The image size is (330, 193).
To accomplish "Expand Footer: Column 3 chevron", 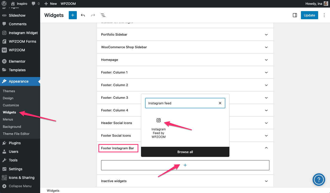I will point(266,98).
